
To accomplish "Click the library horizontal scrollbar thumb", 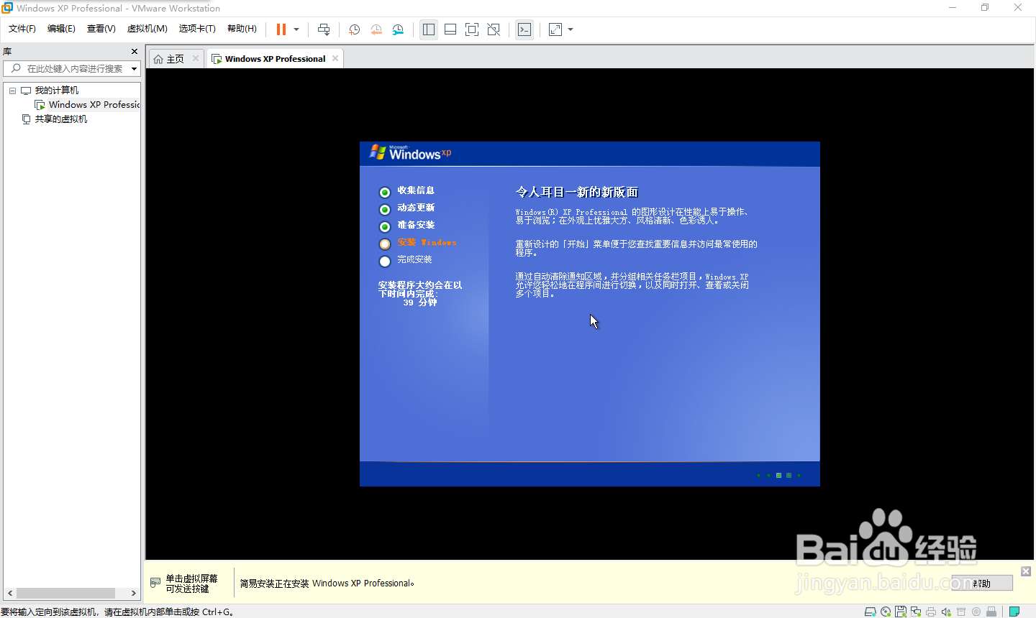I will click(x=65, y=593).
